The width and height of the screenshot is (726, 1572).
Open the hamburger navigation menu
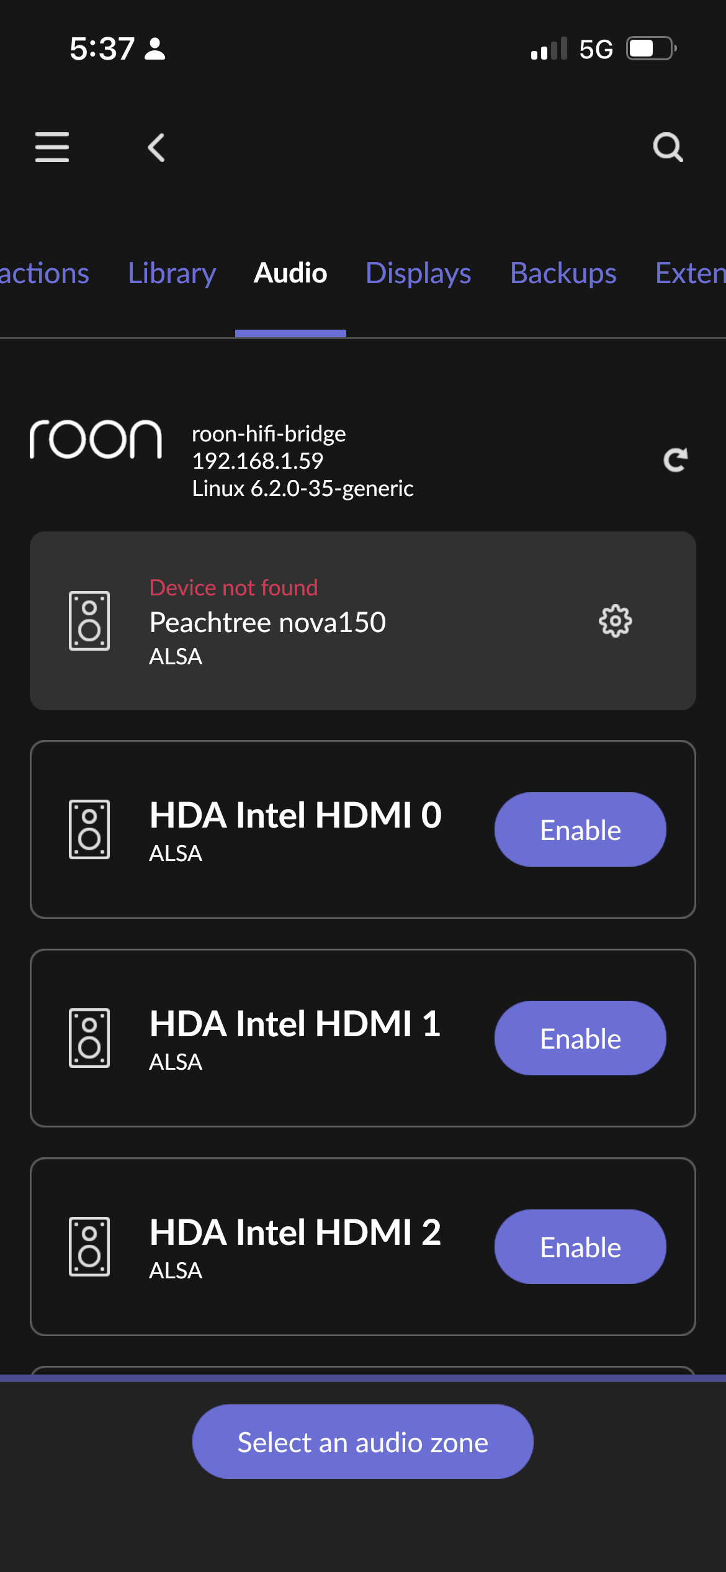tap(52, 147)
